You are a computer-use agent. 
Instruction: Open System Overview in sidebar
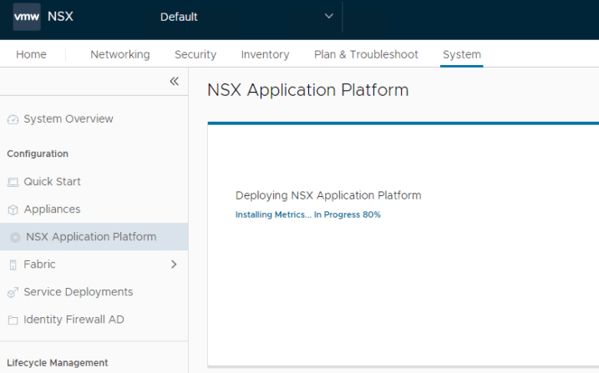tap(69, 119)
